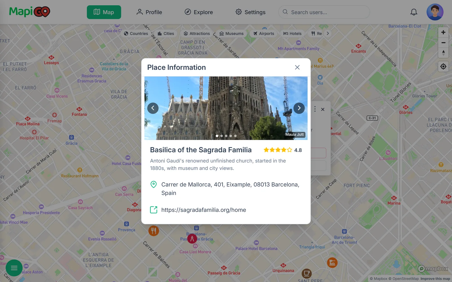This screenshot has width=452, height=282.
Task: Open the Settings tab
Action: tap(251, 12)
